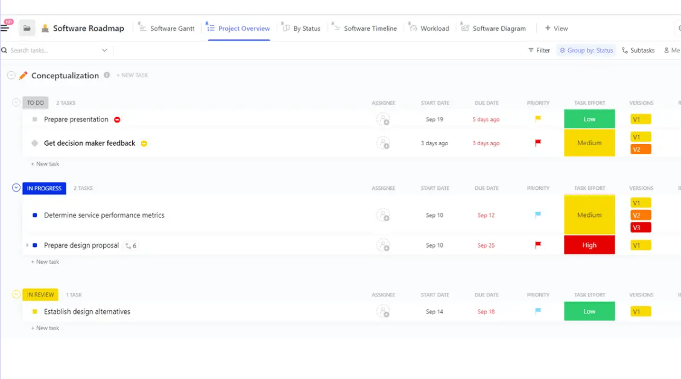Click the IN REVIEW status label
This screenshot has width=681, height=379.
click(40, 295)
